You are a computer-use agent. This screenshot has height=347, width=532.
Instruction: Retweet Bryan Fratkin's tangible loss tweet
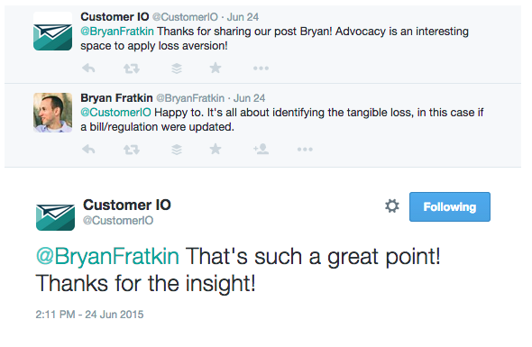(132, 150)
